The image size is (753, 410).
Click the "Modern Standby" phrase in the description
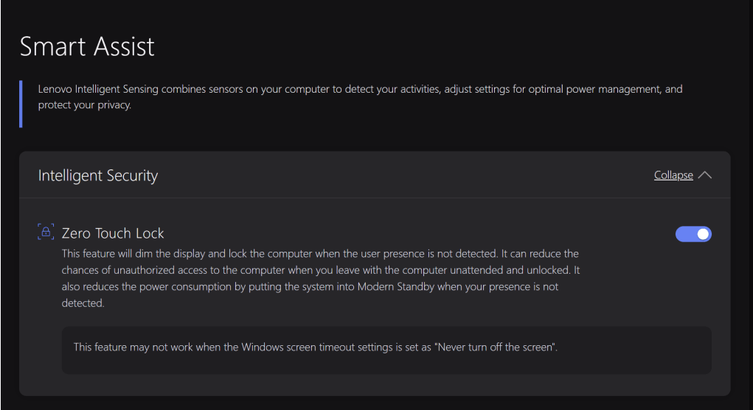click(x=397, y=286)
